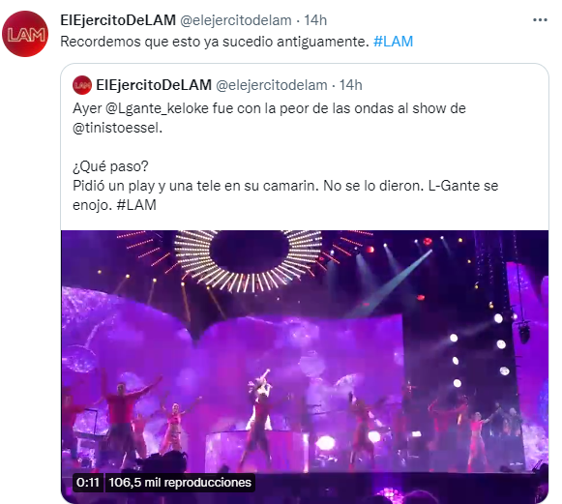562x504 pixels.
Task: Open the quoted tweet's 14h timestamp
Action: [x=351, y=85]
